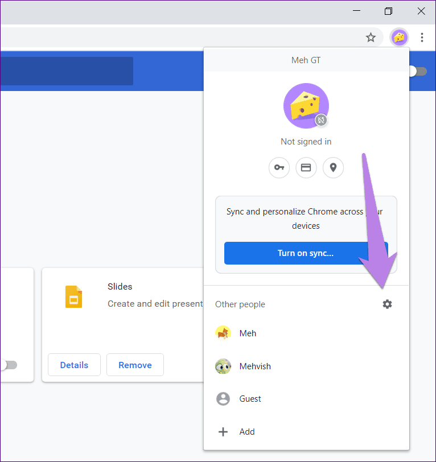This screenshot has height=462, width=436.
Task: Add a new person profile
Action: 306,432
